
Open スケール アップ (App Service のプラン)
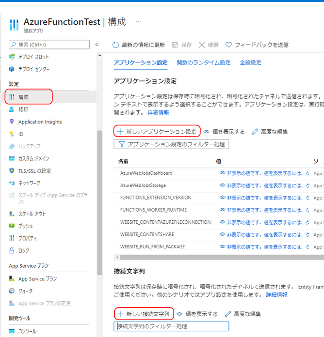pyautogui.click(x=48, y=198)
